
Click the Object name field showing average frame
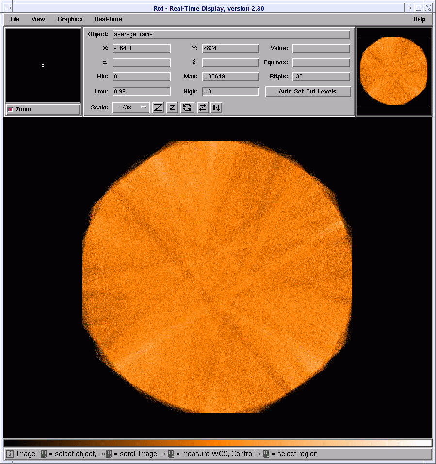click(x=231, y=34)
